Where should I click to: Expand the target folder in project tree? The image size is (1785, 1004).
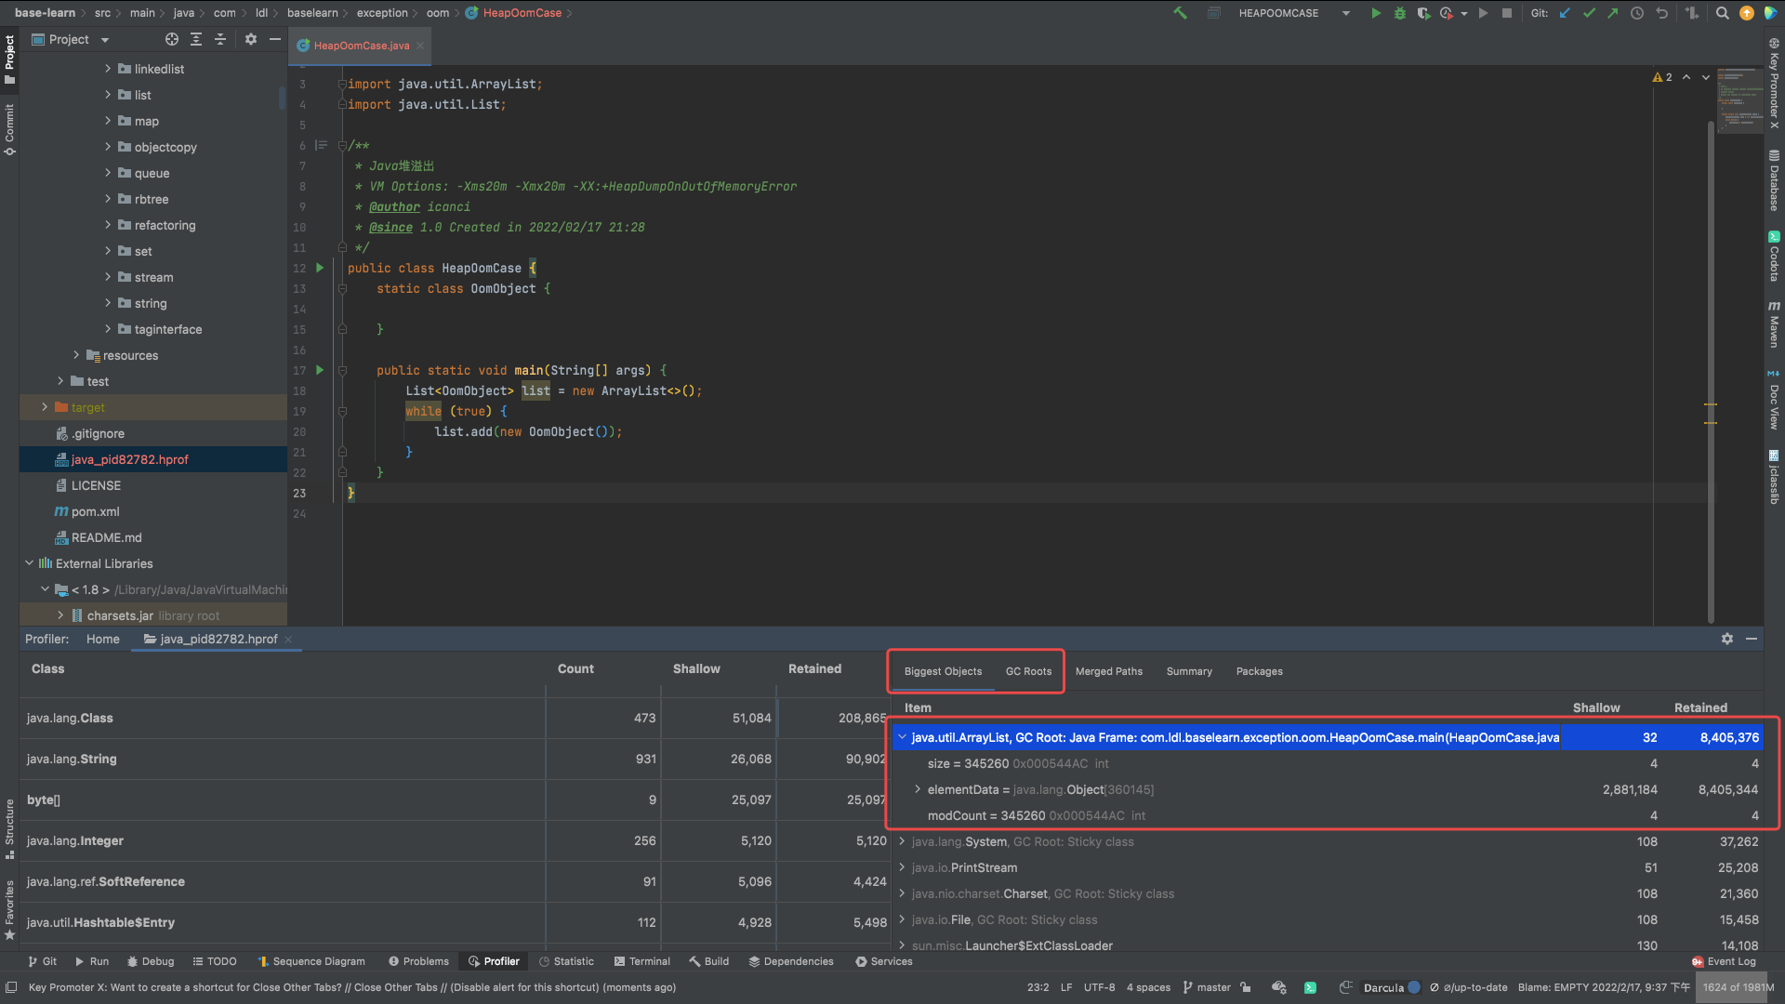coord(45,407)
